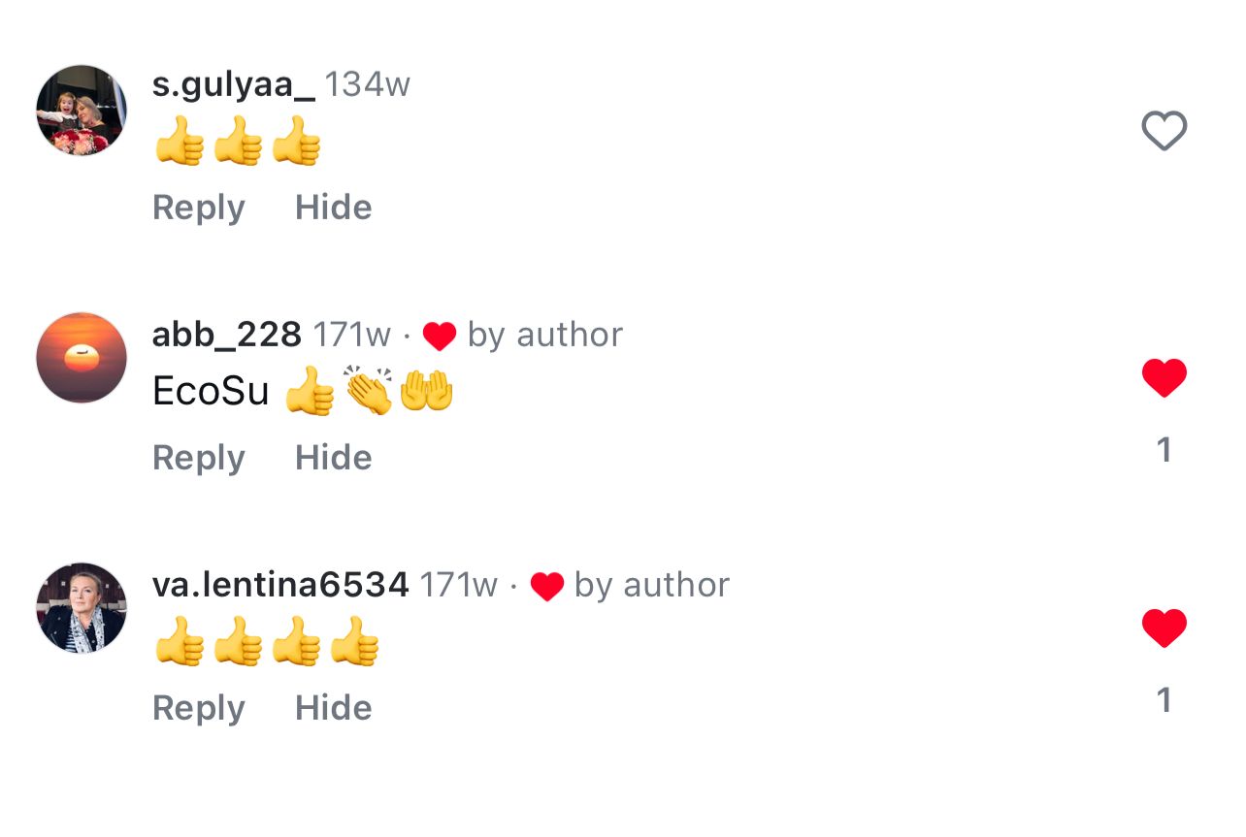The height and width of the screenshot is (837, 1246).
Task: Hide the abb_228 EcoSu comment
Action: coord(333,458)
